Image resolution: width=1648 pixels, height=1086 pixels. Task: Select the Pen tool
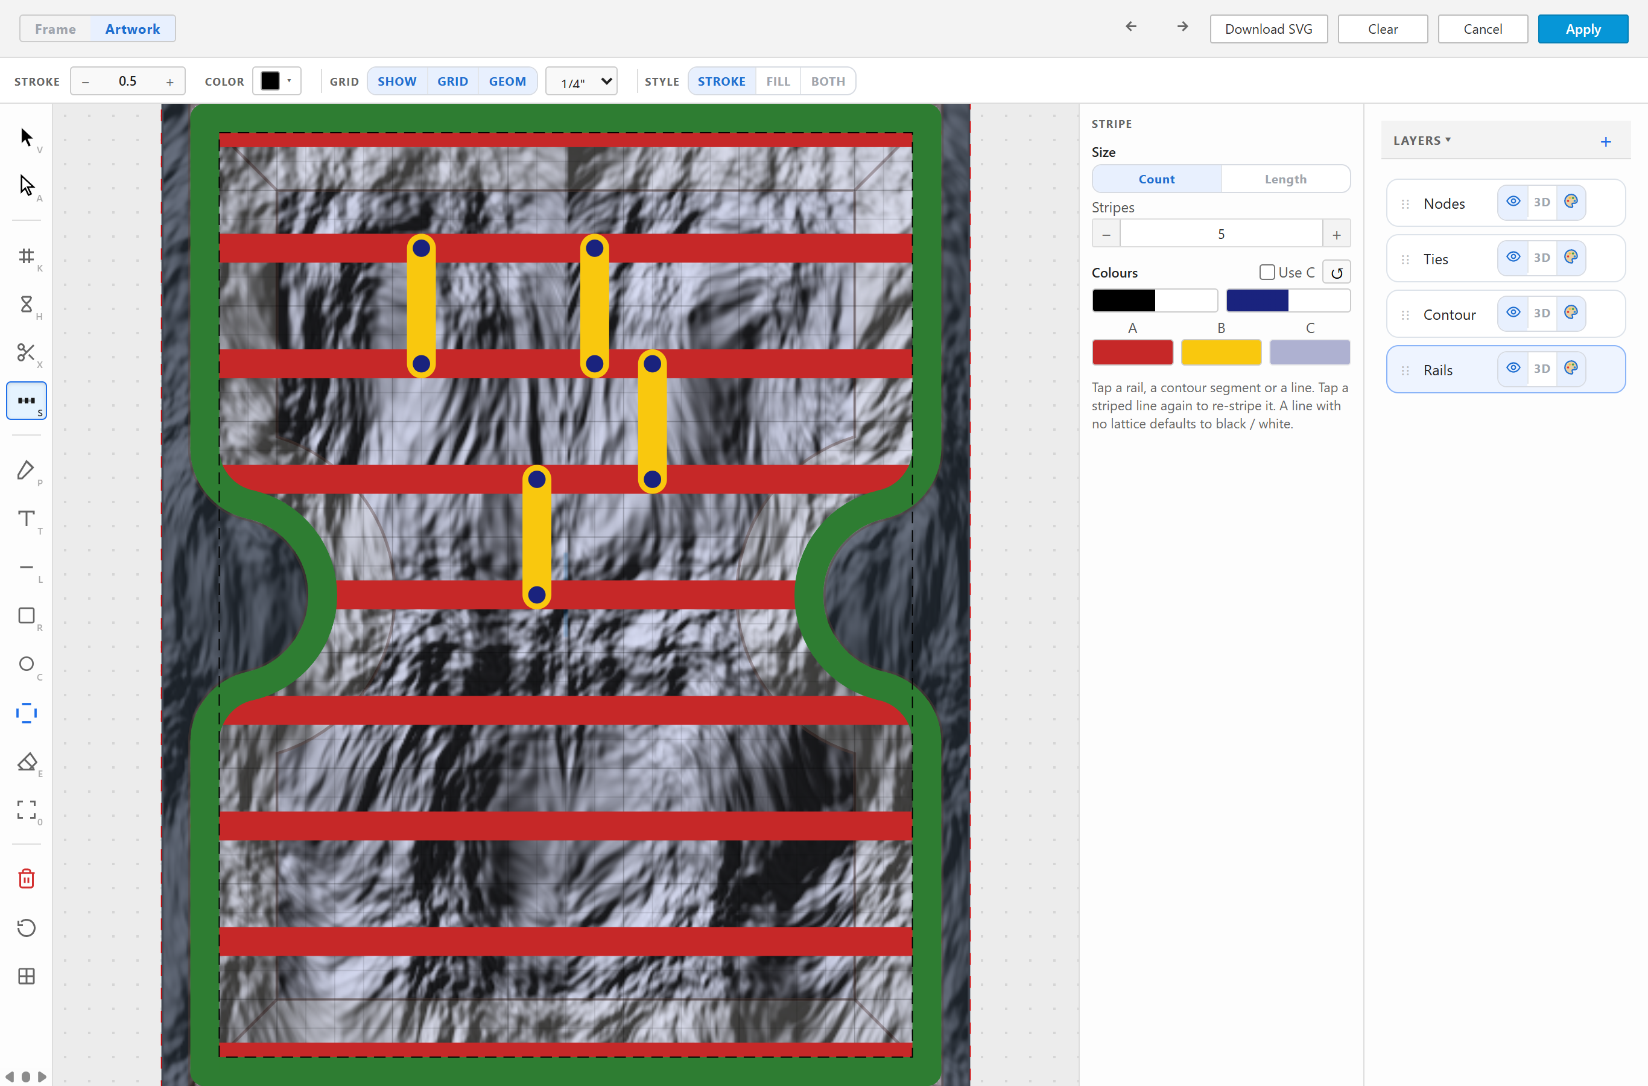tap(27, 470)
